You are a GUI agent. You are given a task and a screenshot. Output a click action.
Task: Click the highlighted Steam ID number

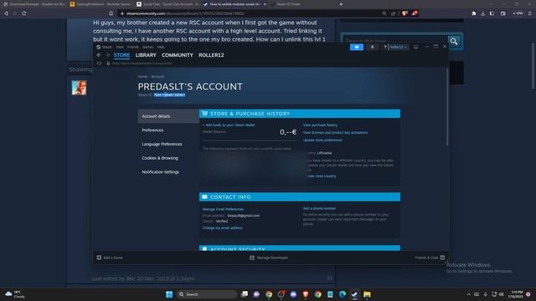point(169,94)
